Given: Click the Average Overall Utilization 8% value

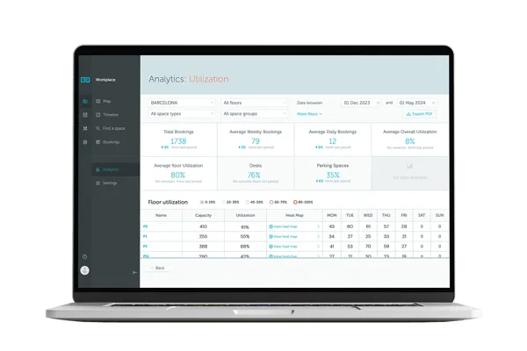Looking at the screenshot, I should (x=409, y=141).
